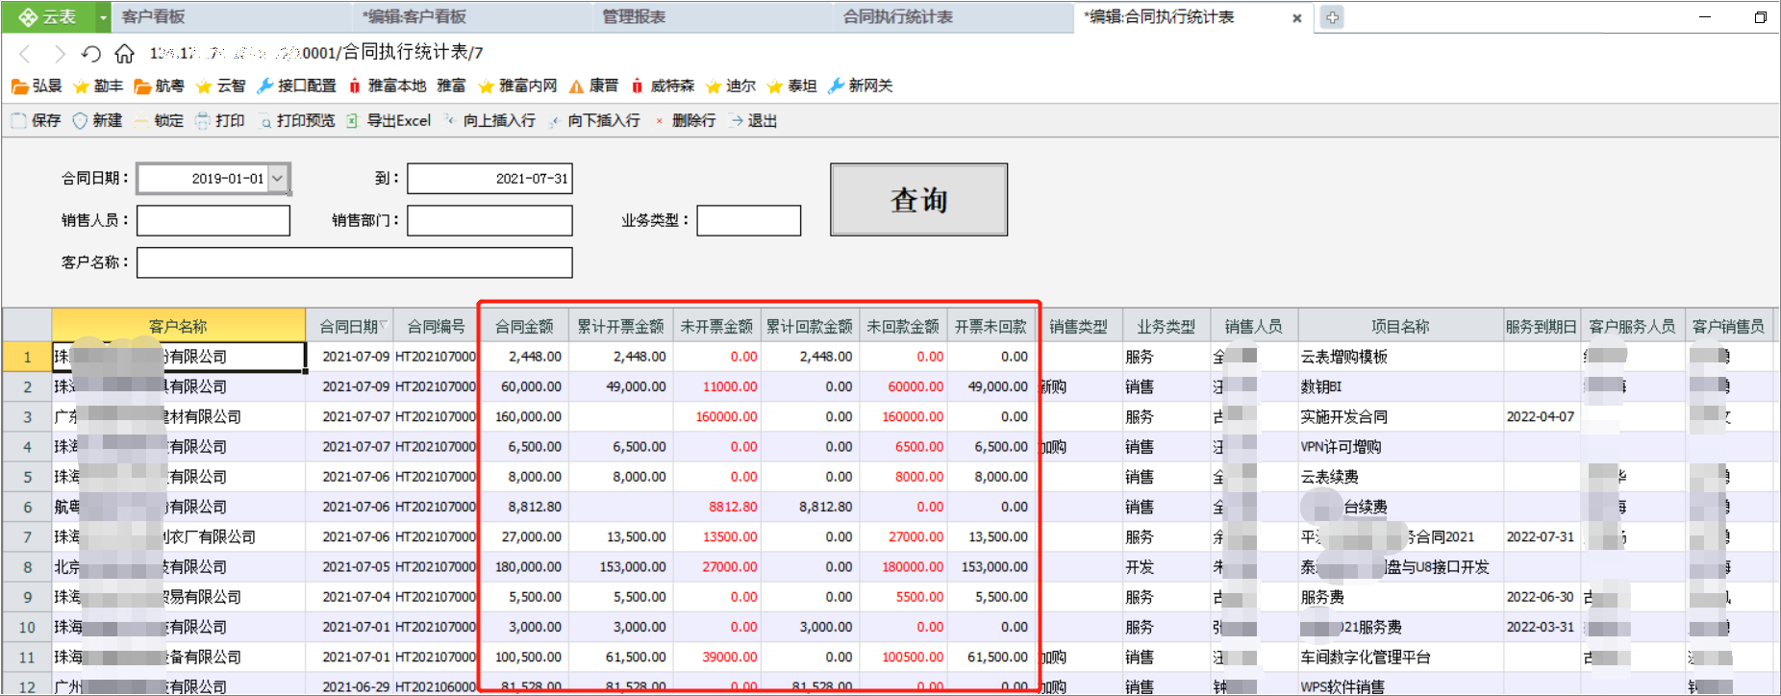
Task: Click the 保存 toolbar button
Action: coord(36,120)
